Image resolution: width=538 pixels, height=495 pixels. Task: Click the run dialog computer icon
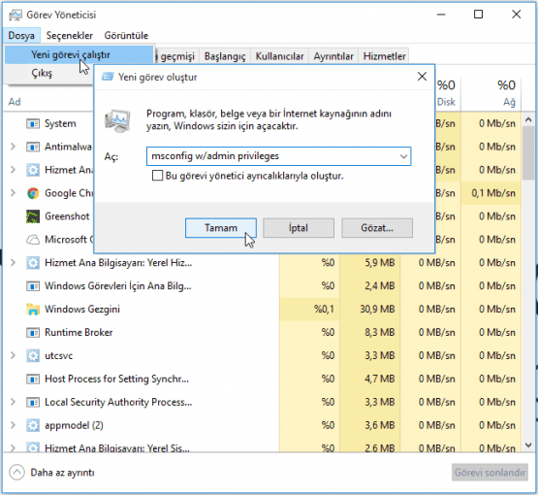click(x=117, y=121)
